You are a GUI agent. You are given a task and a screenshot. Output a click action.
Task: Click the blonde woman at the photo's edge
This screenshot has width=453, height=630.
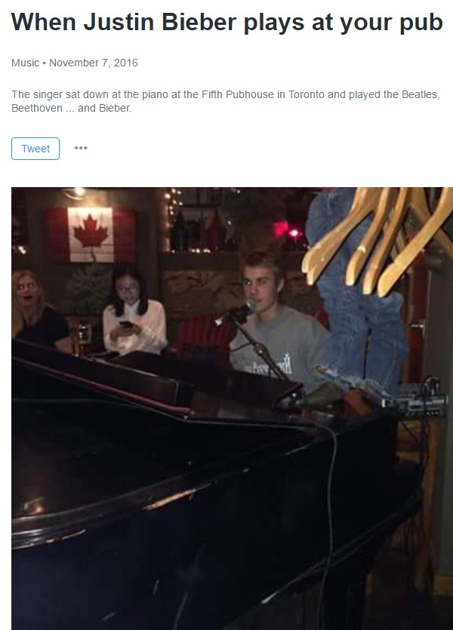tap(33, 310)
